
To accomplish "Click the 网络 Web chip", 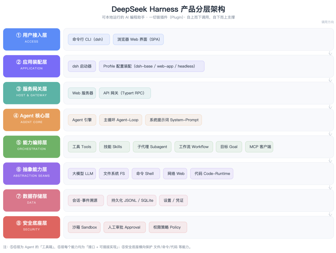I will click(x=175, y=173).
